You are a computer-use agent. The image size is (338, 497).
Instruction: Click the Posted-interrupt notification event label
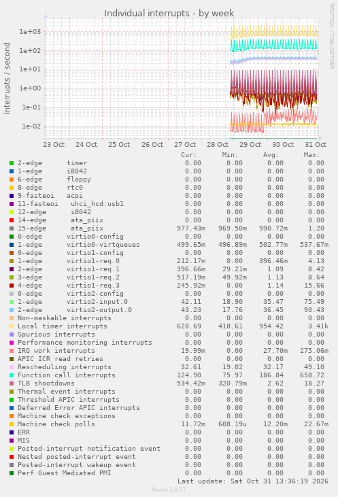[x=89, y=449]
